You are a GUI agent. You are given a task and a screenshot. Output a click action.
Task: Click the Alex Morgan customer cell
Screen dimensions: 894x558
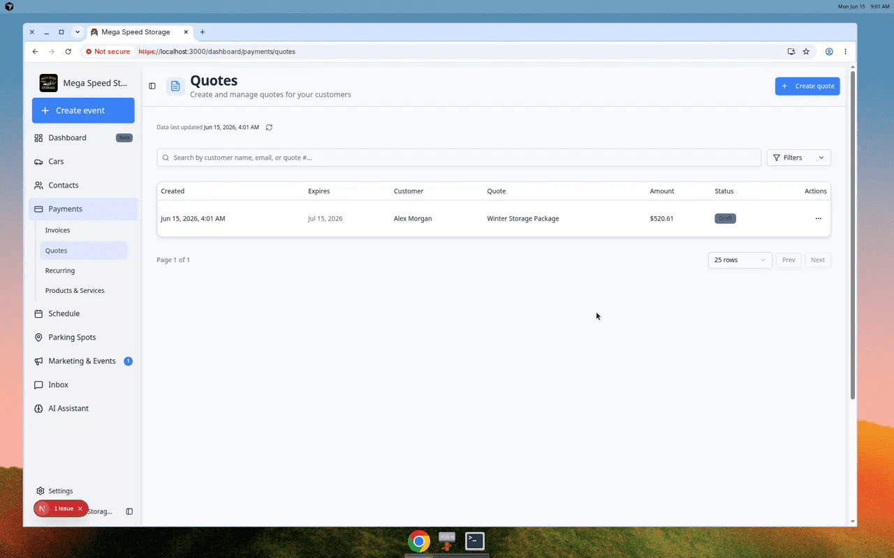pyautogui.click(x=413, y=219)
